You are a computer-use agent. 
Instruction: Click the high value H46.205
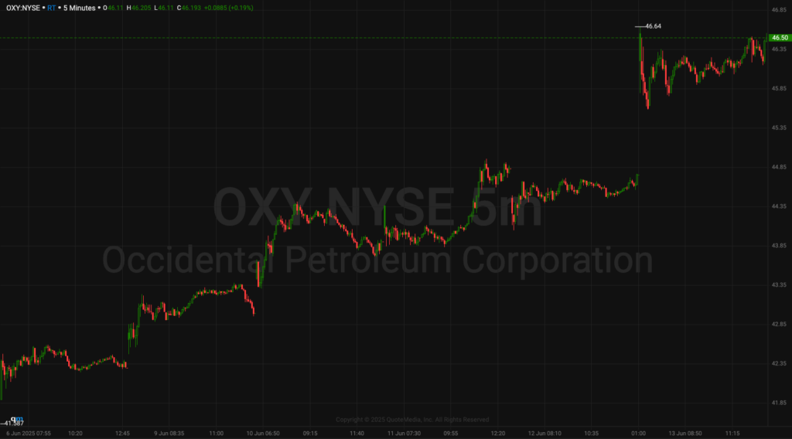click(x=139, y=8)
